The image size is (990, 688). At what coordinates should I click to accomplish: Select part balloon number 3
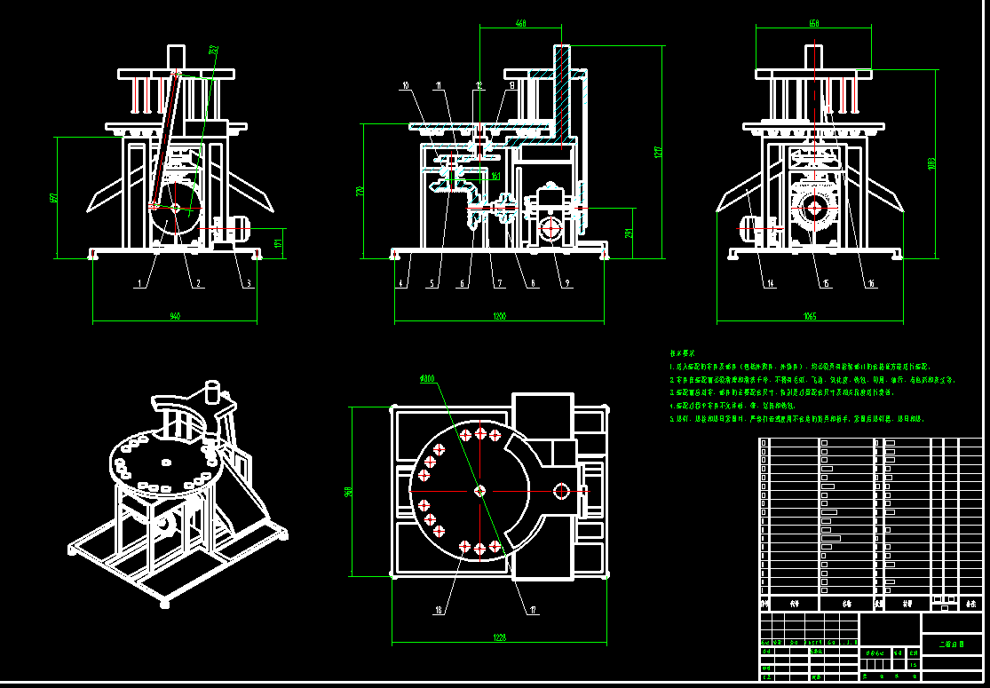pos(249,284)
